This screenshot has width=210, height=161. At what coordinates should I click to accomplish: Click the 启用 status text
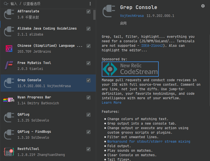pos(123,23)
